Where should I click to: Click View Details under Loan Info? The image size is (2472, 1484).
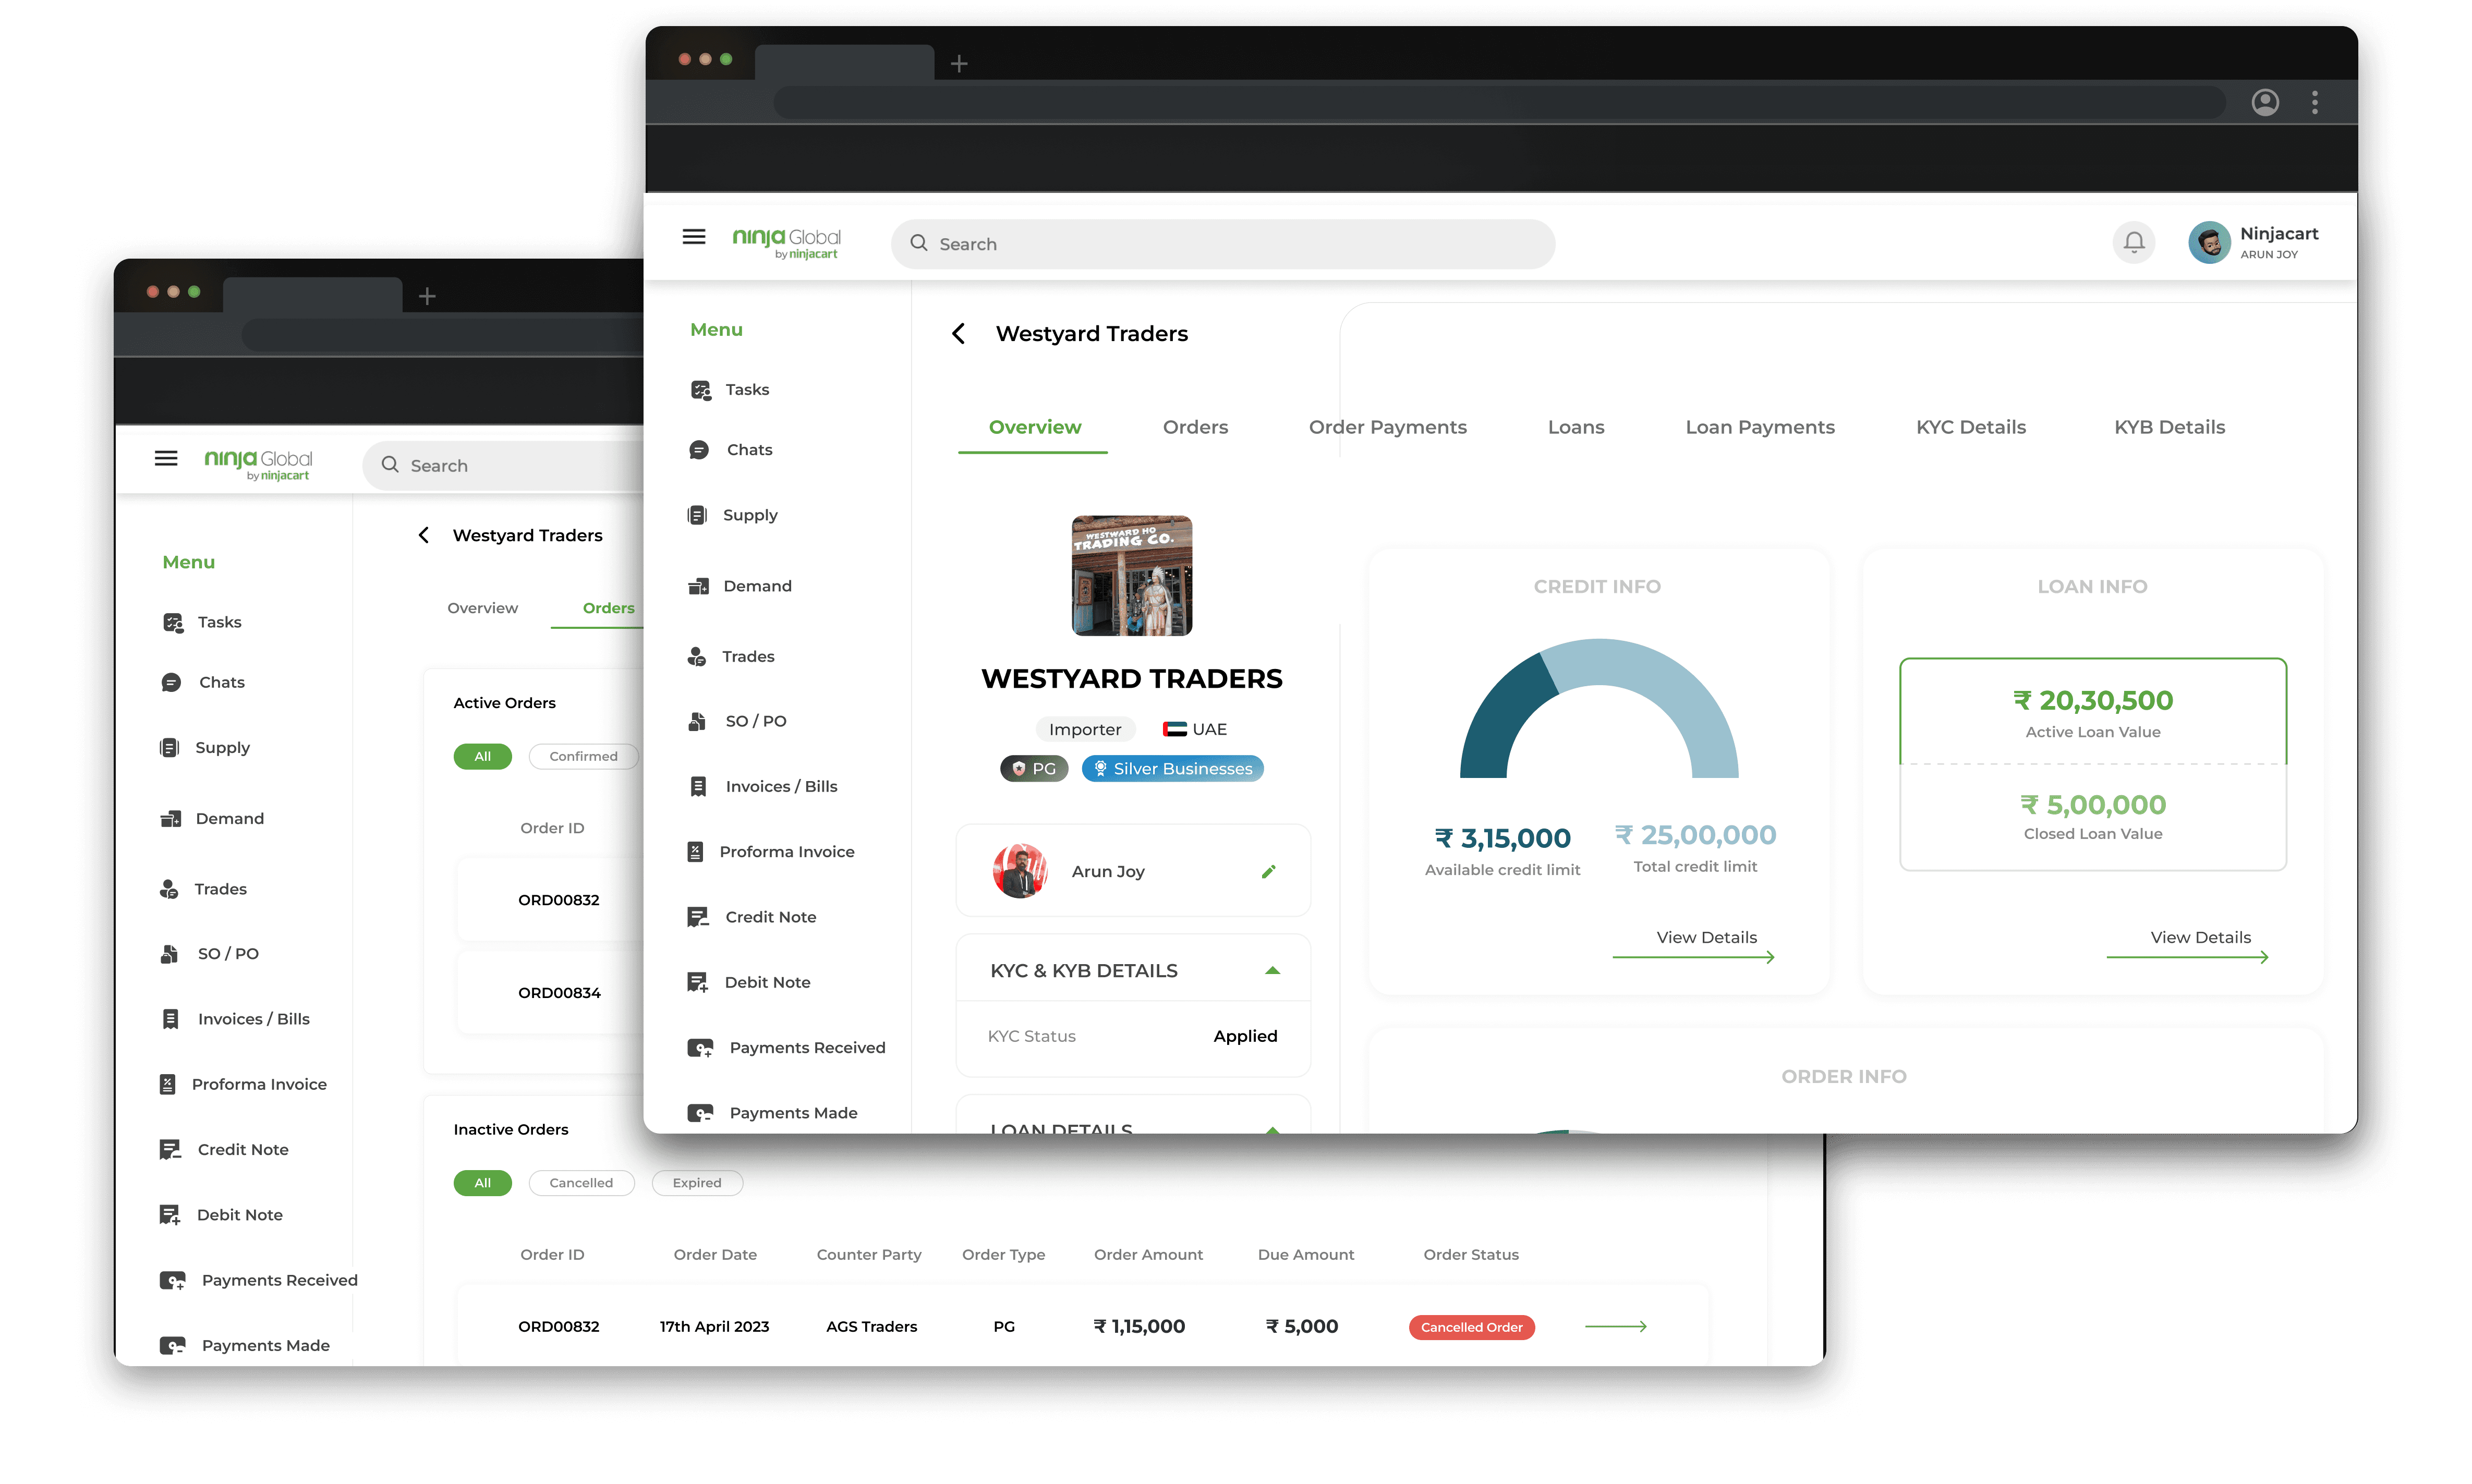2200,938
